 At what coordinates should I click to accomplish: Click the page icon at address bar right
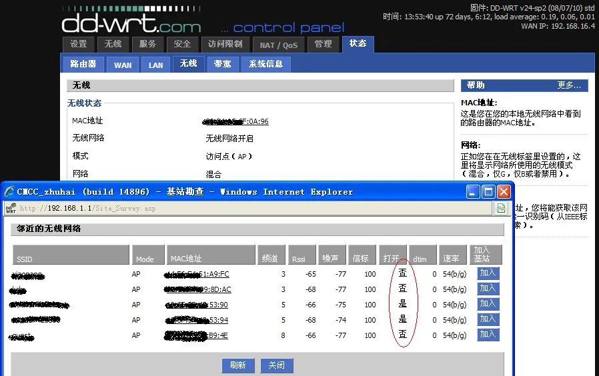click(x=501, y=208)
